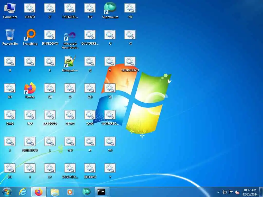Select the file icon labeled F
The width and height of the screenshot is (263, 197).
tap(30, 64)
